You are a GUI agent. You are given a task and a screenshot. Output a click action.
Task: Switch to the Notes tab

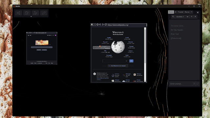[171, 12]
